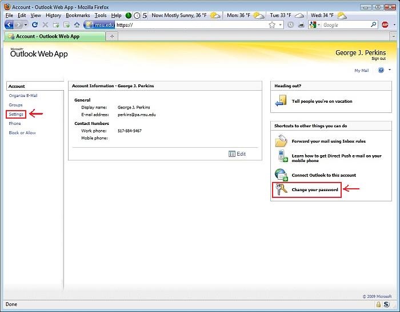Image resolution: width=400 pixels, height=312 pixels.
Task: Go to My Mail
Action: point(362,71)
